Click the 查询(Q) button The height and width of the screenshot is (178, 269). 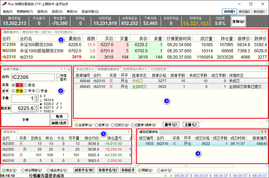(x=238, y=21)
